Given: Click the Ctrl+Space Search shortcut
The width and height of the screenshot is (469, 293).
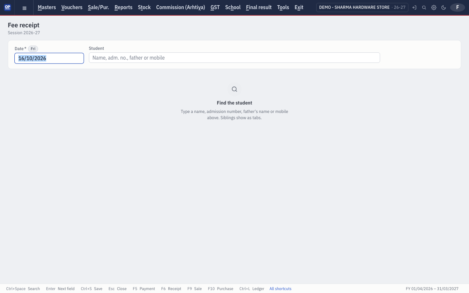Looking at the screenshot, I should click(x=23, y=289).
